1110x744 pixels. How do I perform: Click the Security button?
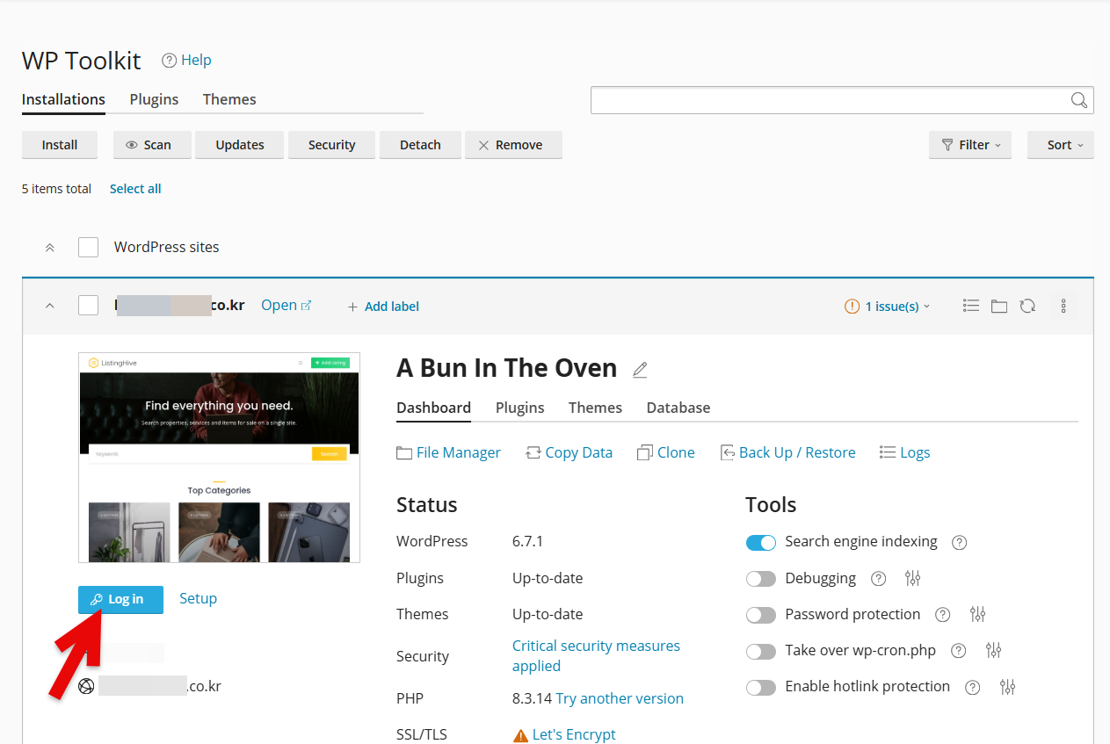[x=331, y=145]
